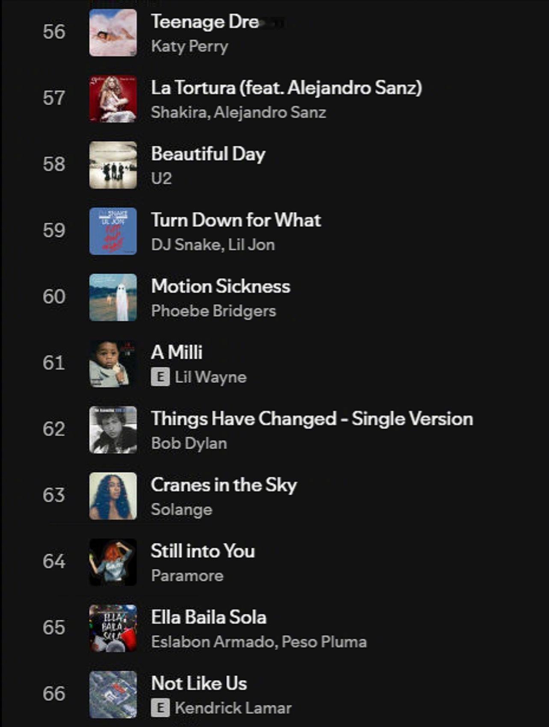549x727 pixels.
Task: Go to Shakira's artist page
Action: (x=179, y=112)
